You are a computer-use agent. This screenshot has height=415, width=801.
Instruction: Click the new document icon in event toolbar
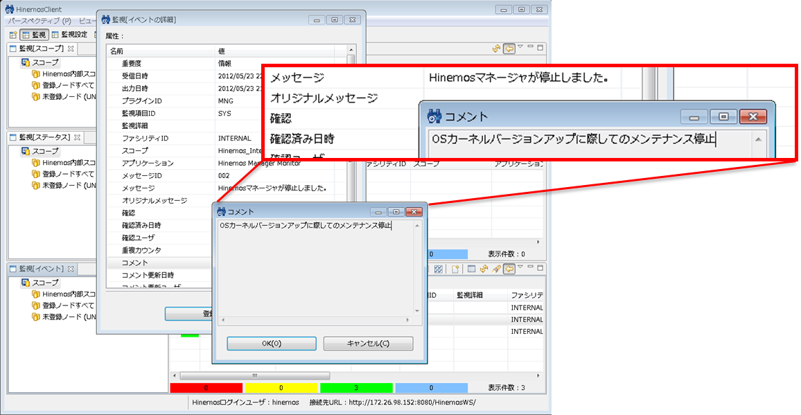(x=456, y=269)
